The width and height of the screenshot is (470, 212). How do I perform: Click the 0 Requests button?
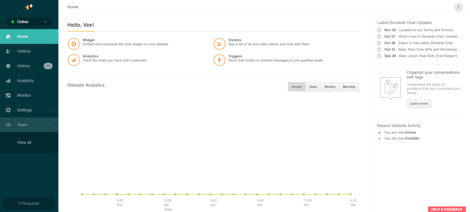pos(29,203)
